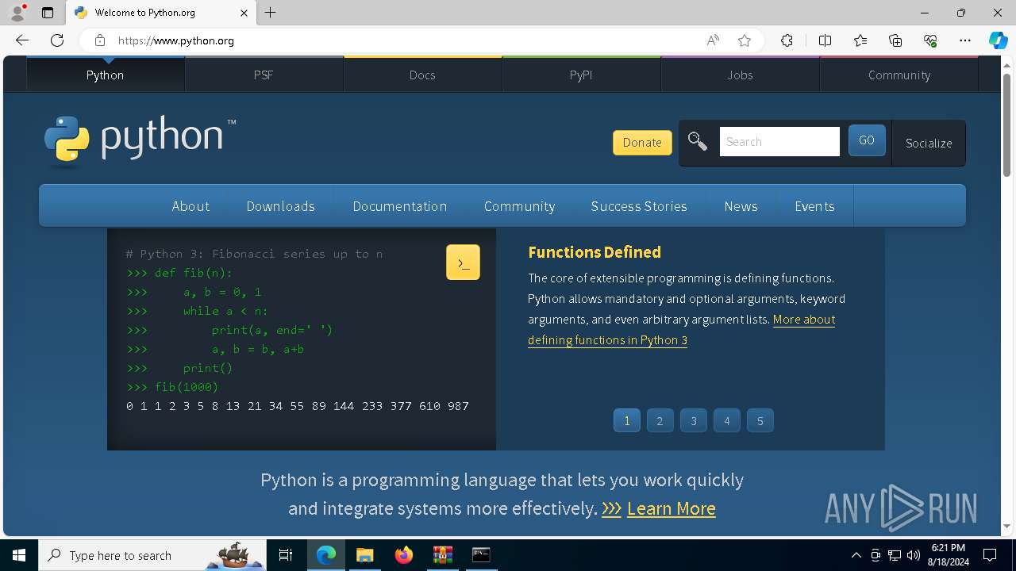Switch to the Community top tab

pos(899,75)
